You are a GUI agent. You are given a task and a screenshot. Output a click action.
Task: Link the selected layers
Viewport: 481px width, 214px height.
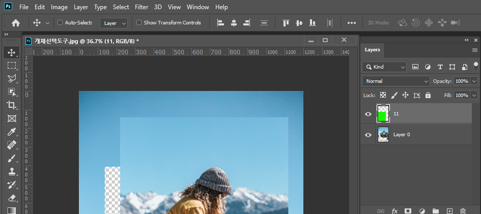coord(380,211)
